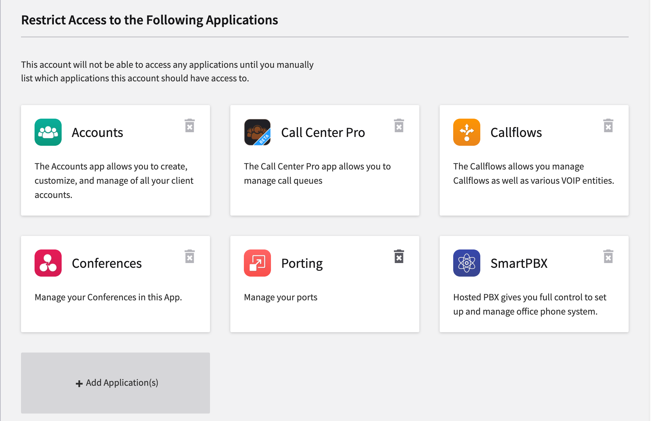Screen dimensions: 651x421
Task: Delete Call Center Pro via trash icon
Action: 399,125
